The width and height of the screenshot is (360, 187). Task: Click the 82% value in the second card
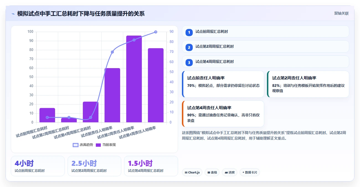click(276, 86)
